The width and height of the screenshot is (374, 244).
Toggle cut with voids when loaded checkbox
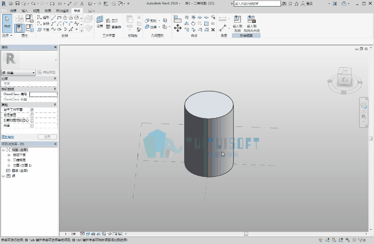click(x=32, y=120)
